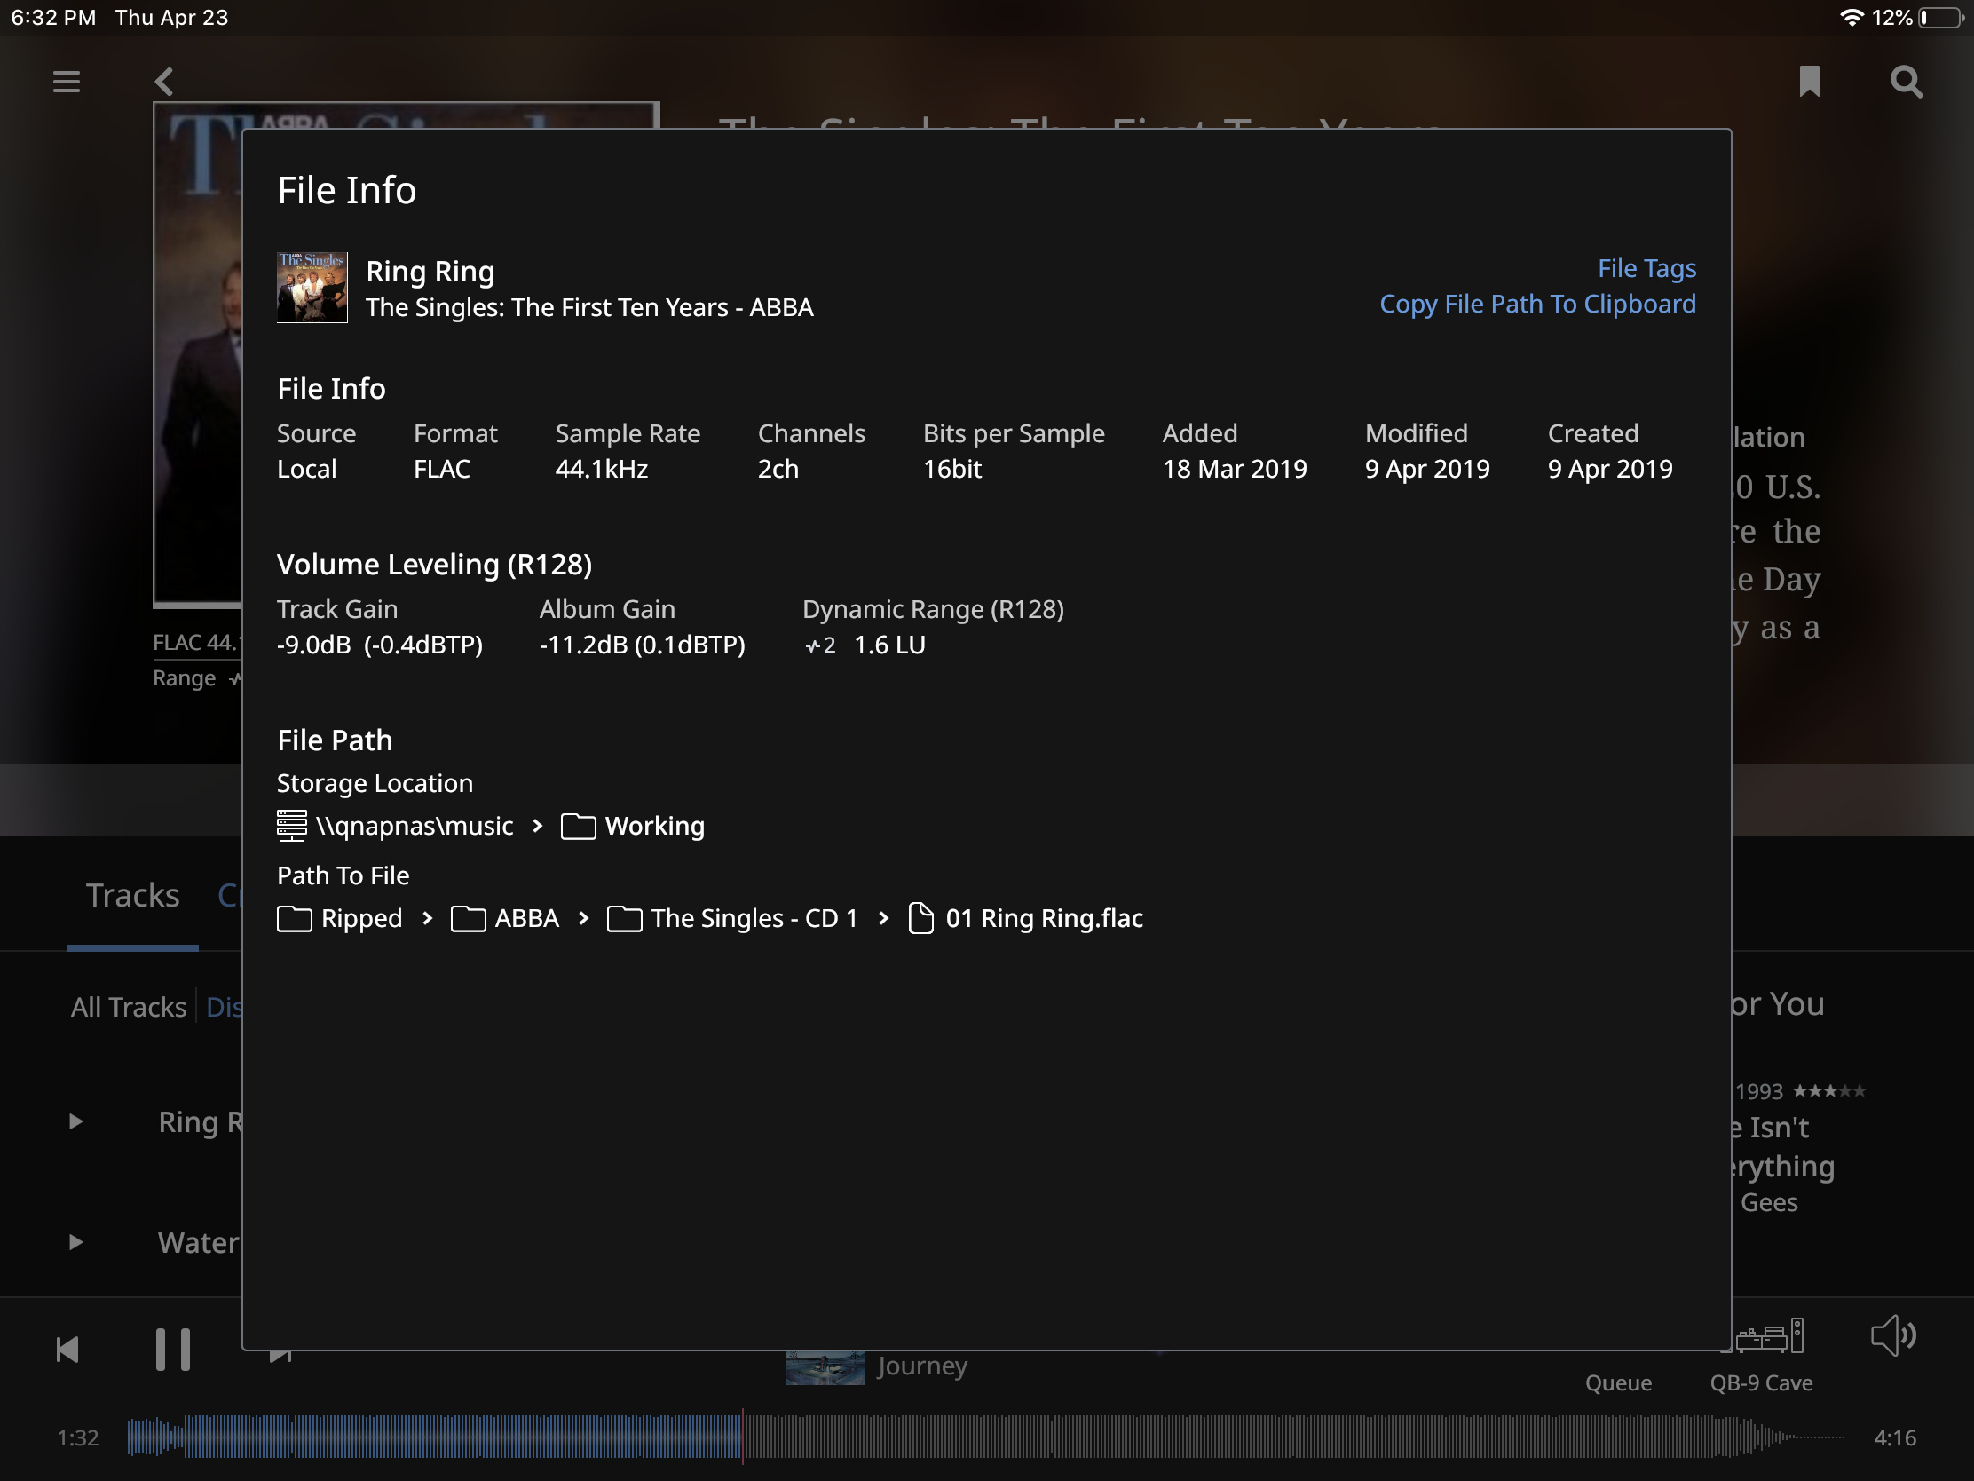Click the FLAC format value
The height and width of the screenshot is (1481, 1974).
click(x=442, y=469)
